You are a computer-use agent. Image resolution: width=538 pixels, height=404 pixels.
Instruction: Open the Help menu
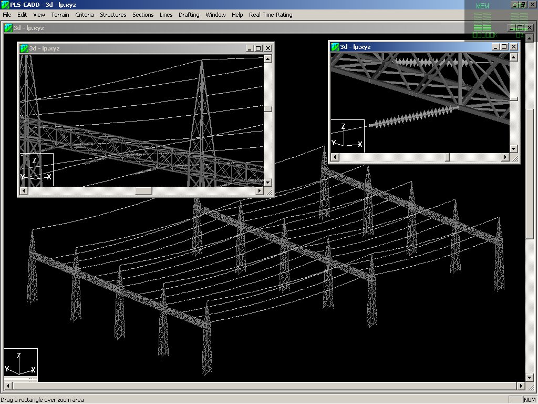coord(237,15)
